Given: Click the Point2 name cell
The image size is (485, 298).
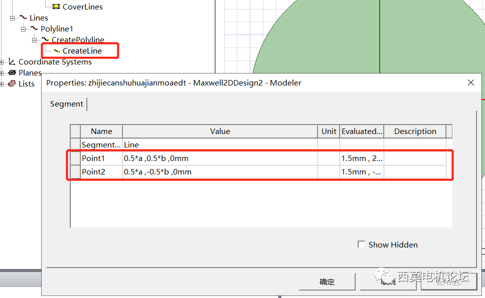Looking at the screenshot, I should click(x=101, y=172).
